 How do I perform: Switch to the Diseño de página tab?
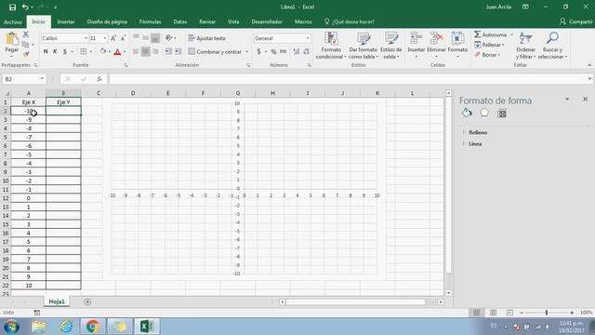tap(107, 21)
